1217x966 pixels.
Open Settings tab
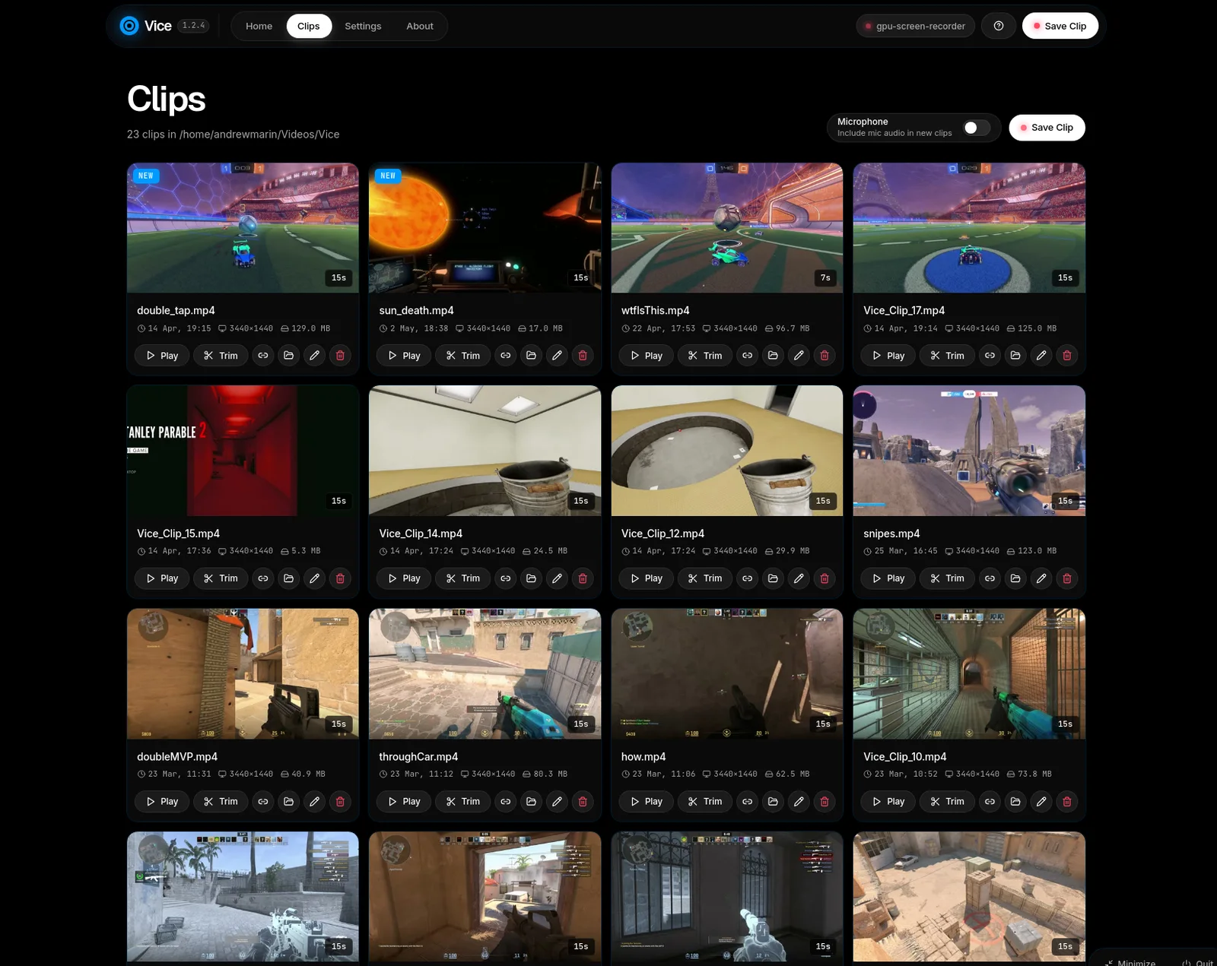[x=363, y=26]
